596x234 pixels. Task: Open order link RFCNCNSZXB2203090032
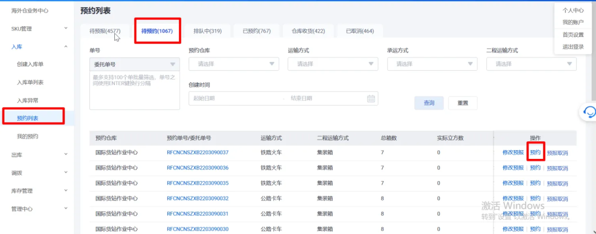(x=198, y=198)
